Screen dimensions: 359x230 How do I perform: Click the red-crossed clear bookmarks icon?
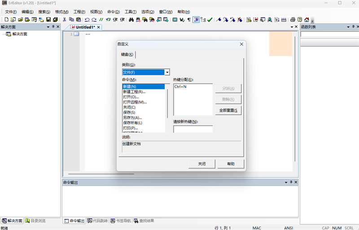[240, 20]
